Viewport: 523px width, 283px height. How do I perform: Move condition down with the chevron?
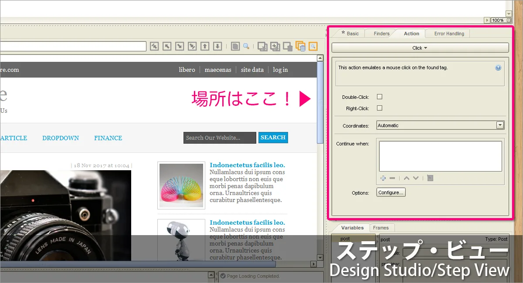[x=416, y=178]
